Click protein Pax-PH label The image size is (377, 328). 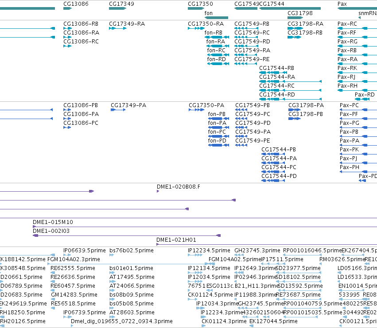(x=350, y=167)
